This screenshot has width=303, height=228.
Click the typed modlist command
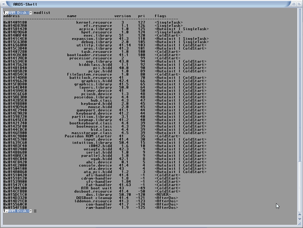pyautogui.click(x=42, y=13)
